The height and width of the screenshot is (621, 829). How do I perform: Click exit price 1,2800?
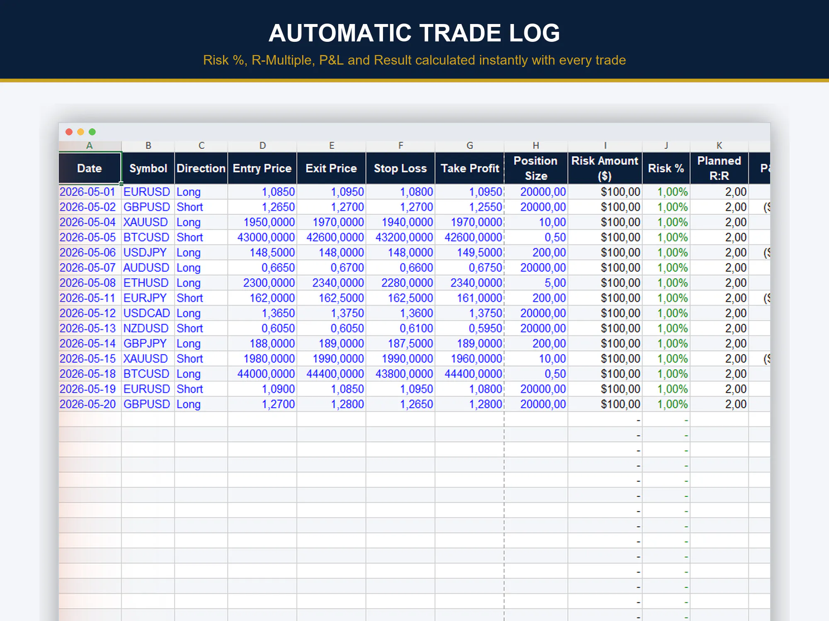tap(331, 404)
